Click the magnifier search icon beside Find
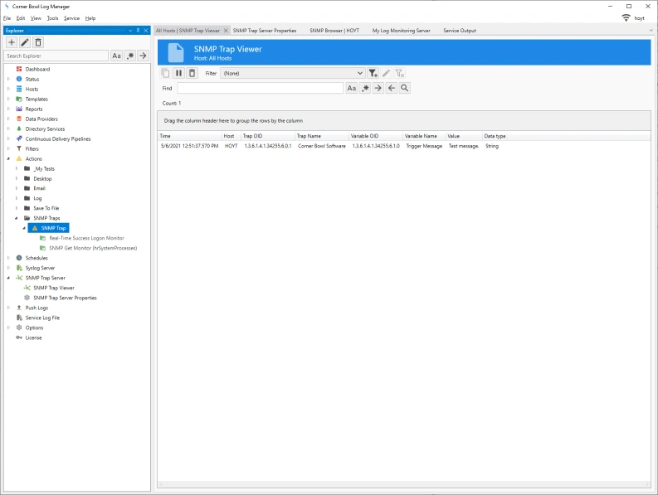 (405, 88)
